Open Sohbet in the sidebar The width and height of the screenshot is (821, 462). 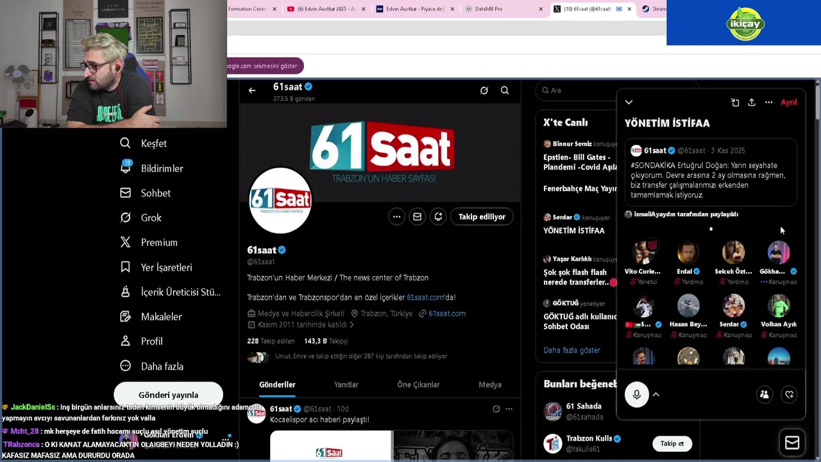click(x=146, y=193)
